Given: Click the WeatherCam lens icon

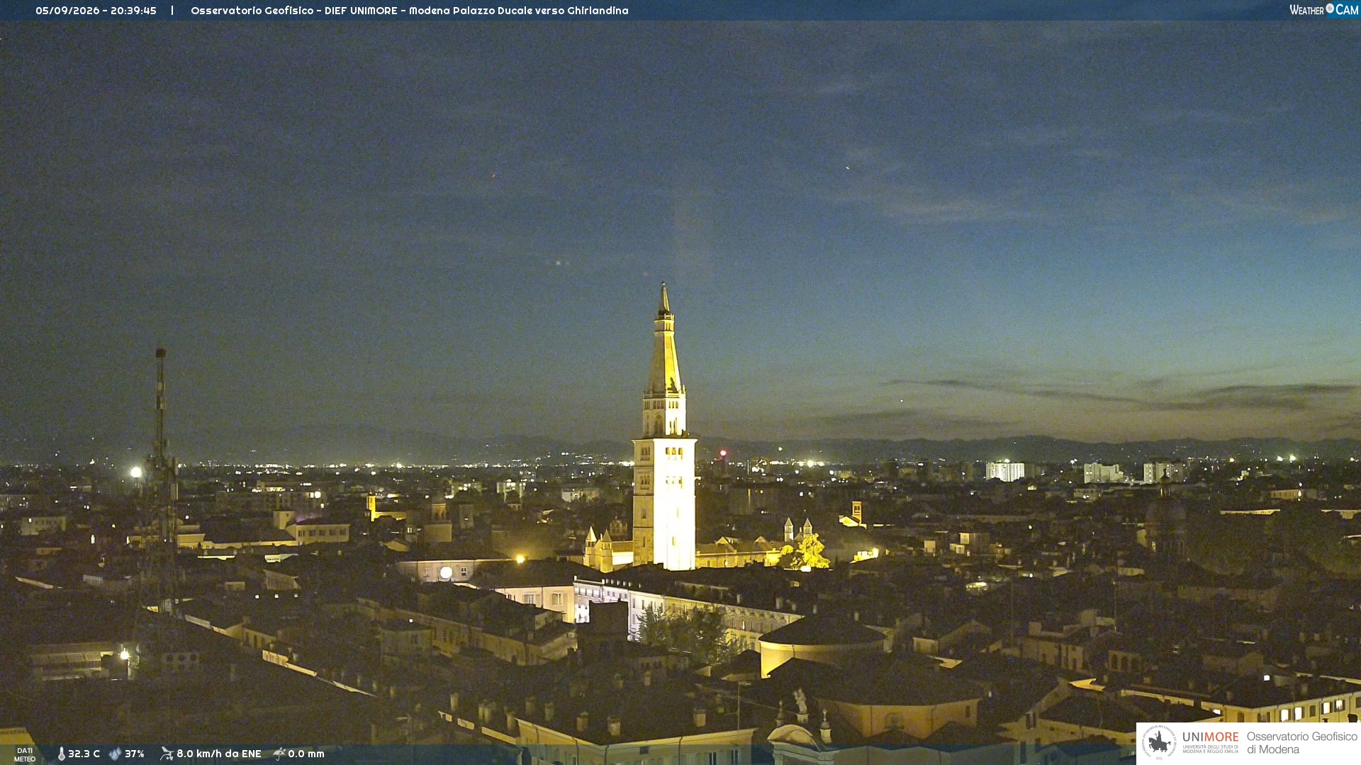Looking at the screenshot, I should [1330, 8].
